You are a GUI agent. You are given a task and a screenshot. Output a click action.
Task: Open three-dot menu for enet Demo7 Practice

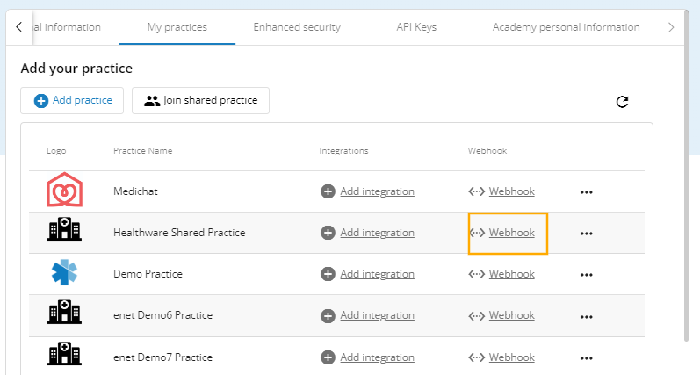587,358
